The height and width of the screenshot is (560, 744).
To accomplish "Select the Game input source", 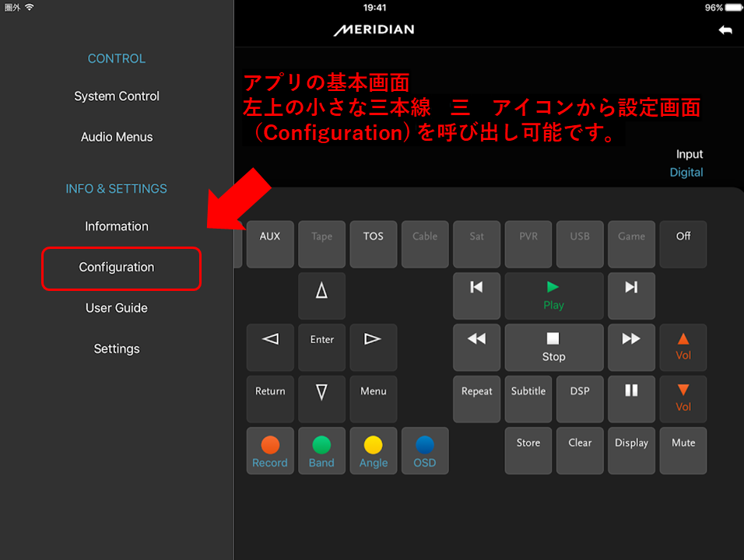I will (x=632, y=244).
